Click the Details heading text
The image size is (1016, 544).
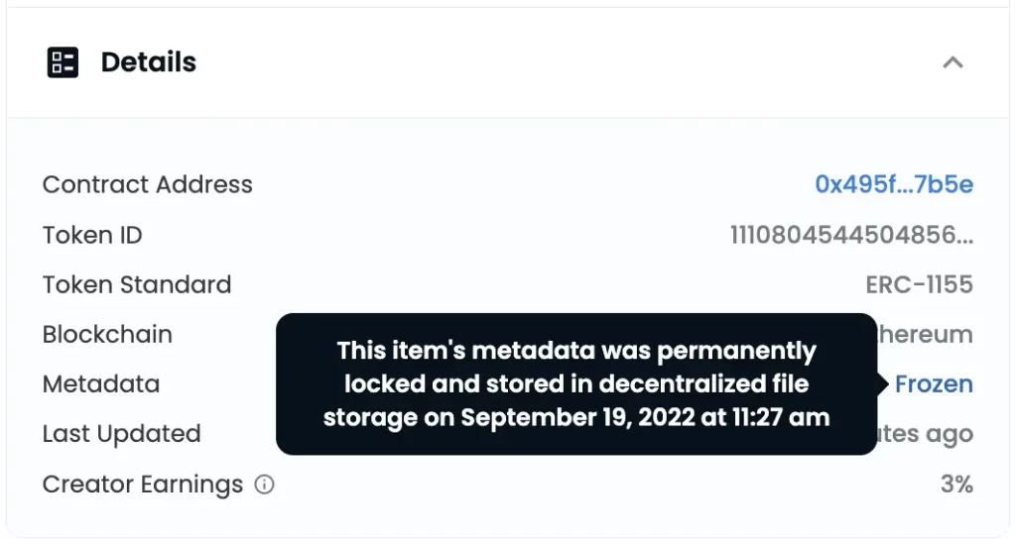[x=149, y=62]
